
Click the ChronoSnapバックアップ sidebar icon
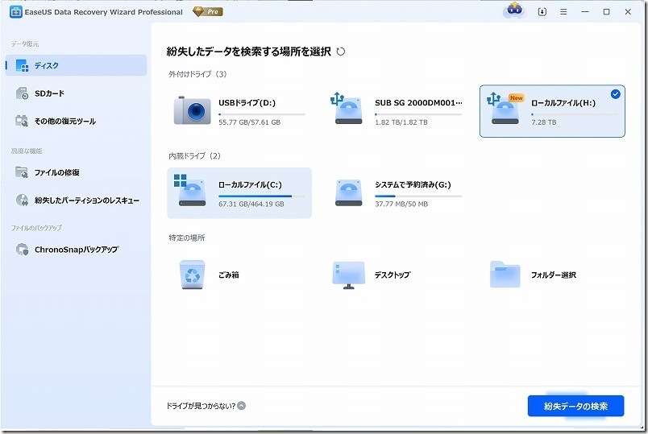point(22,250)
